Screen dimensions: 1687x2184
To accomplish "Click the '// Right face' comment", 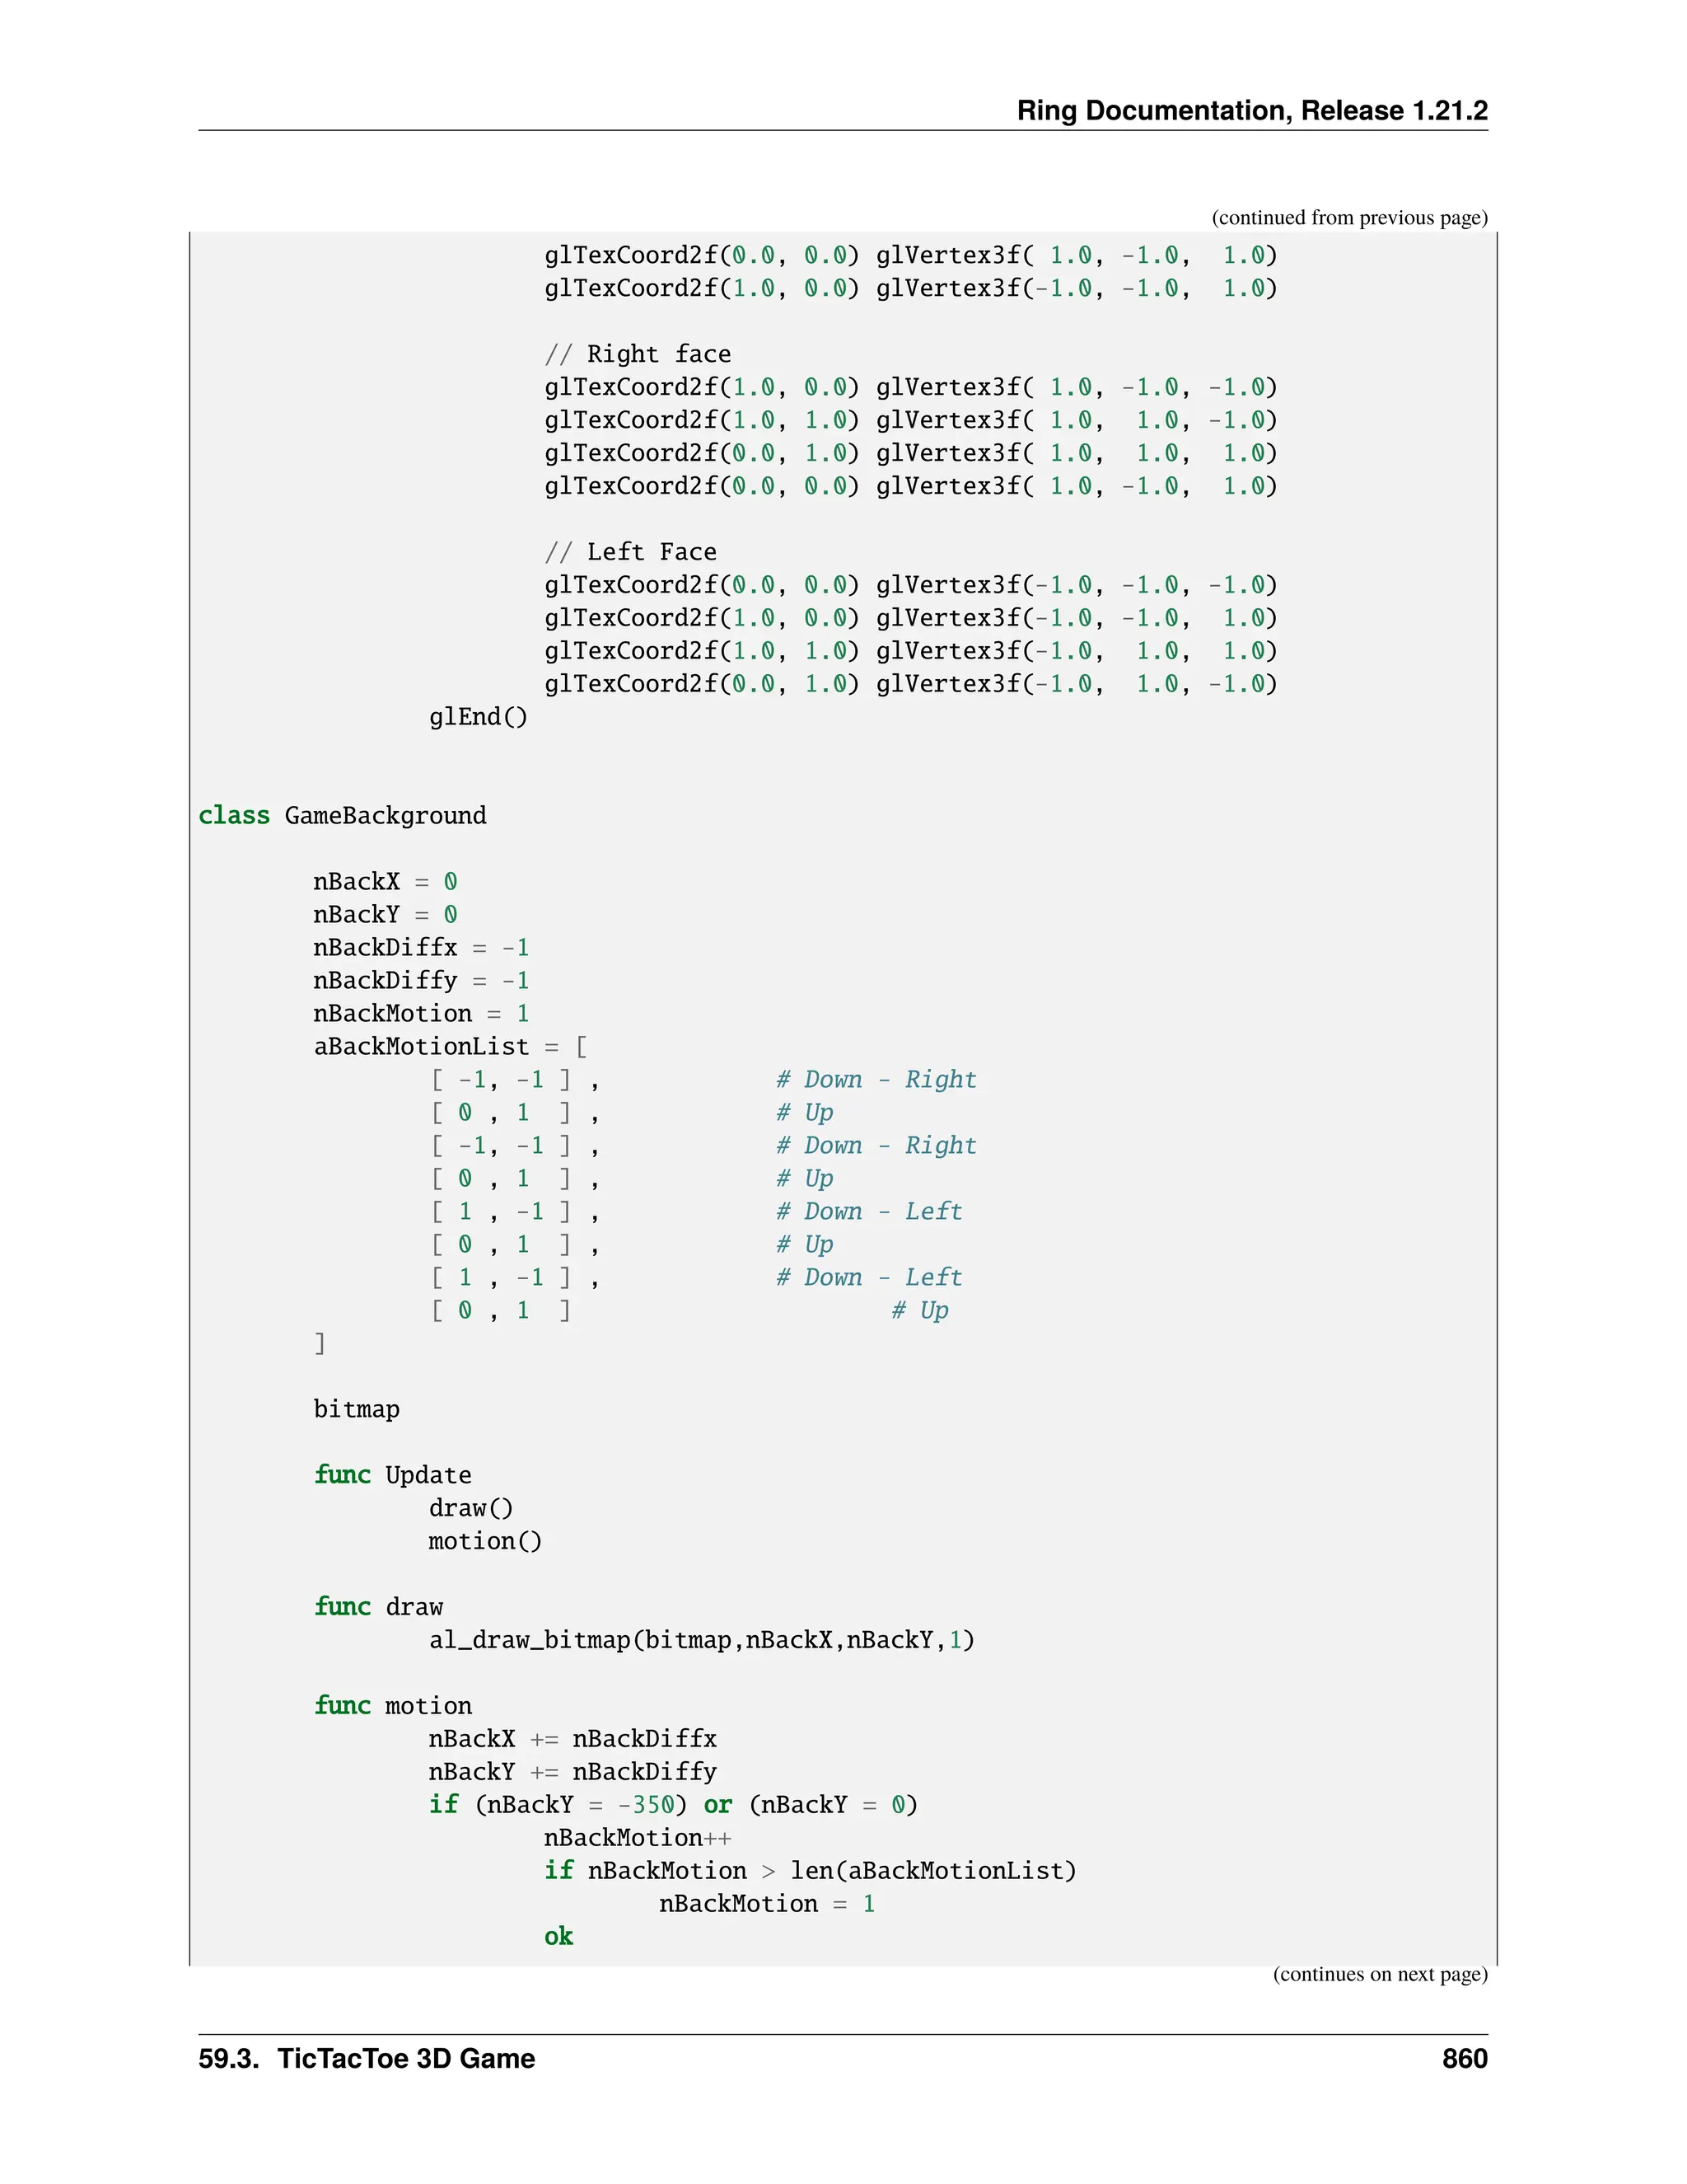I will (x=638, y=354).
